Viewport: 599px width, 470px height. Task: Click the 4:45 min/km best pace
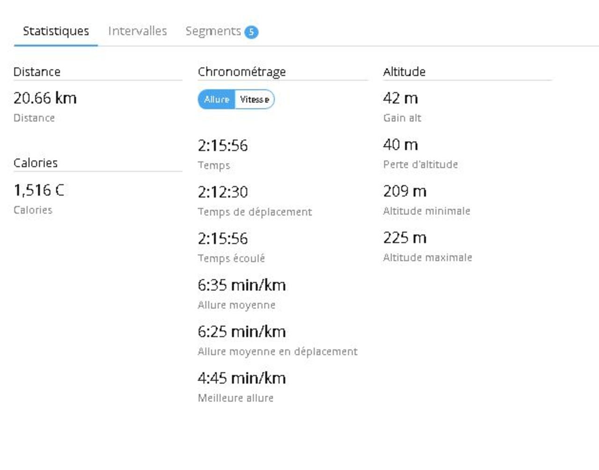(x=241, y=378)
